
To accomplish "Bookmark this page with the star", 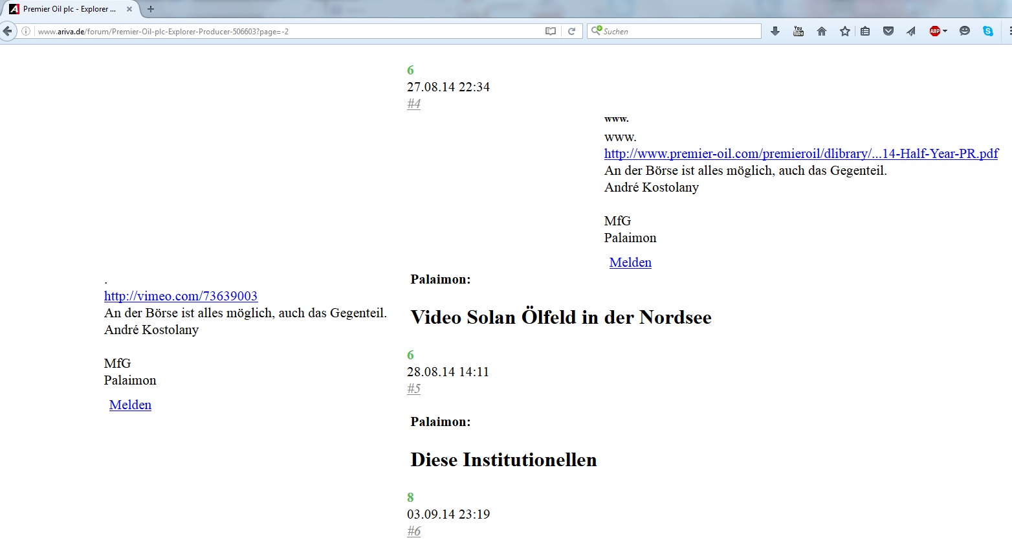I will [x=845, y=31].
